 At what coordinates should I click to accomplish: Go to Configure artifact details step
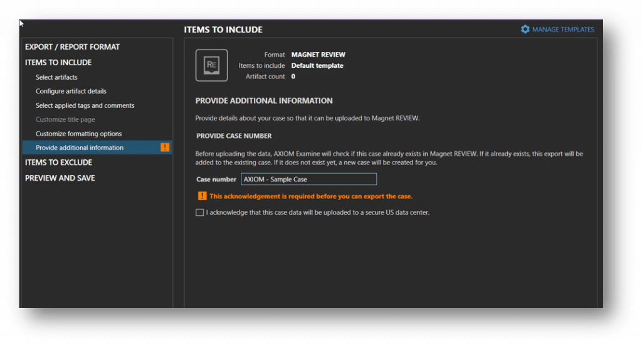point(71,92)
